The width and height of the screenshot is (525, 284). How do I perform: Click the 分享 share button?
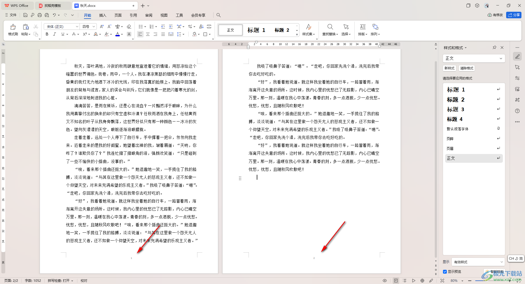tap(514, 15)
